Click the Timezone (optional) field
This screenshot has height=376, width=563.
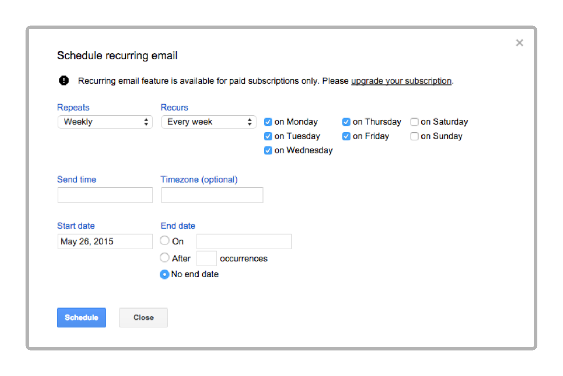212,195
